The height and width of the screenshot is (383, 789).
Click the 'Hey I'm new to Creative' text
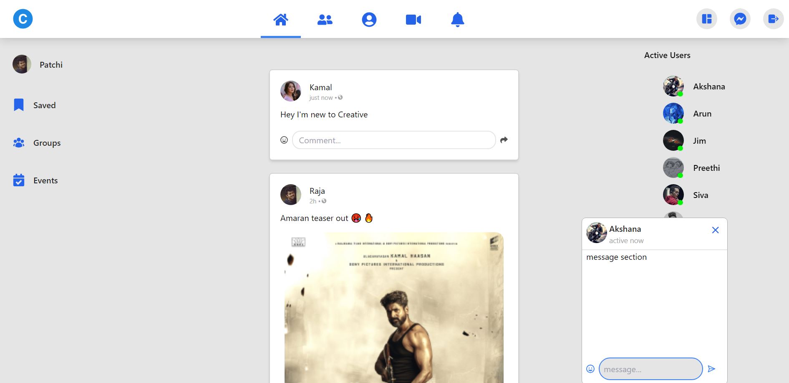[324, 114]
